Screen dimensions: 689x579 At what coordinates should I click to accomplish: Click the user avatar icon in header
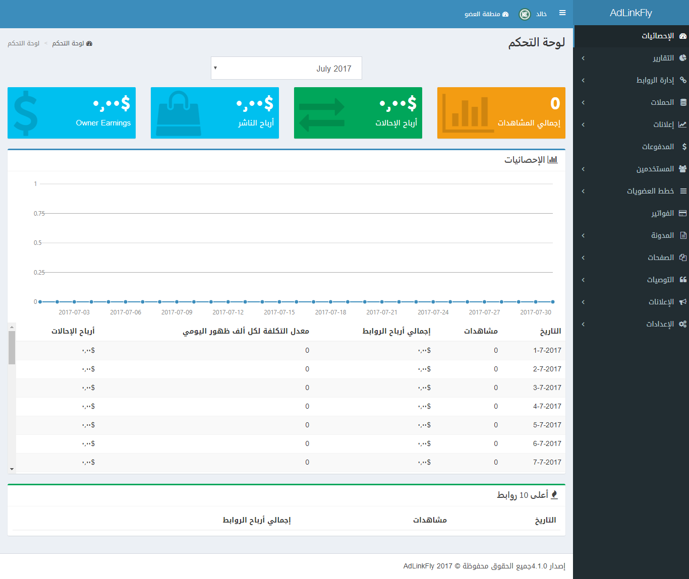coord(525,14)
